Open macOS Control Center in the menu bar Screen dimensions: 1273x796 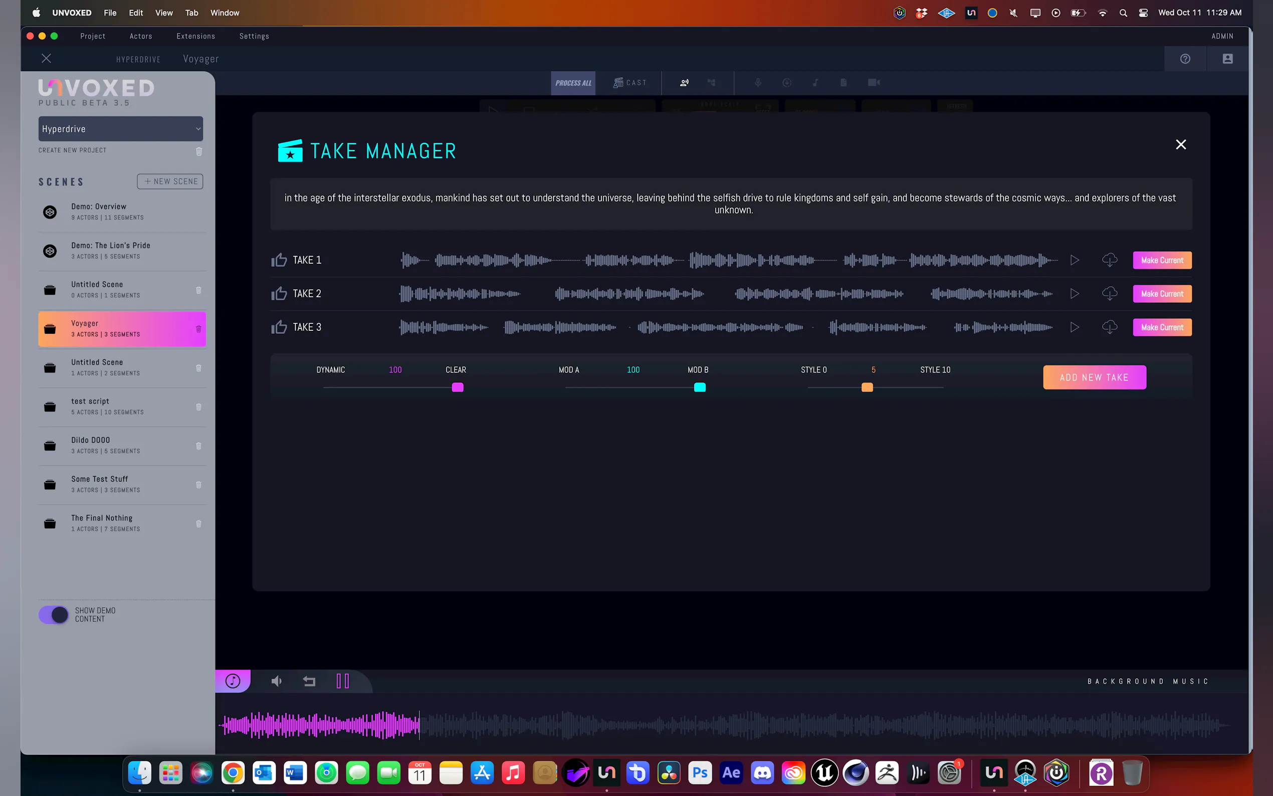pos(1143,13)
